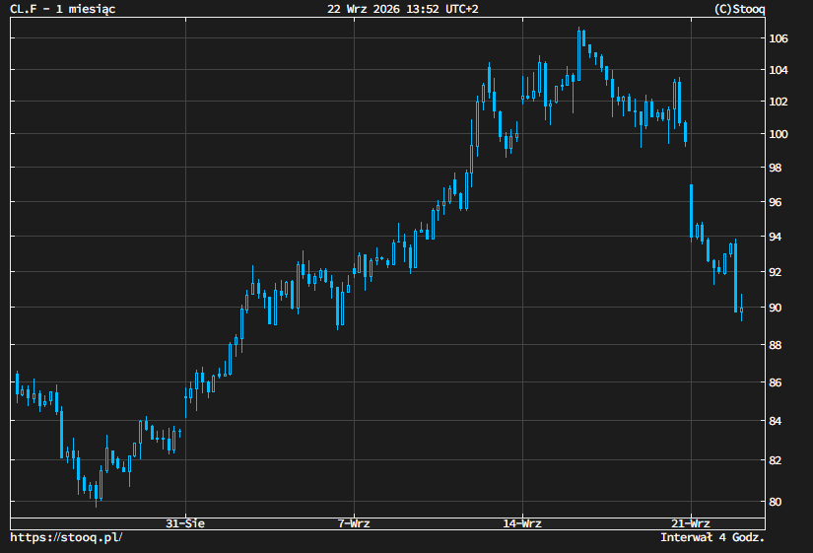Image resolution: width=813 pixels, height=553 pixels.
Task: Click the 102 price axis label
Action: point(779,102)
